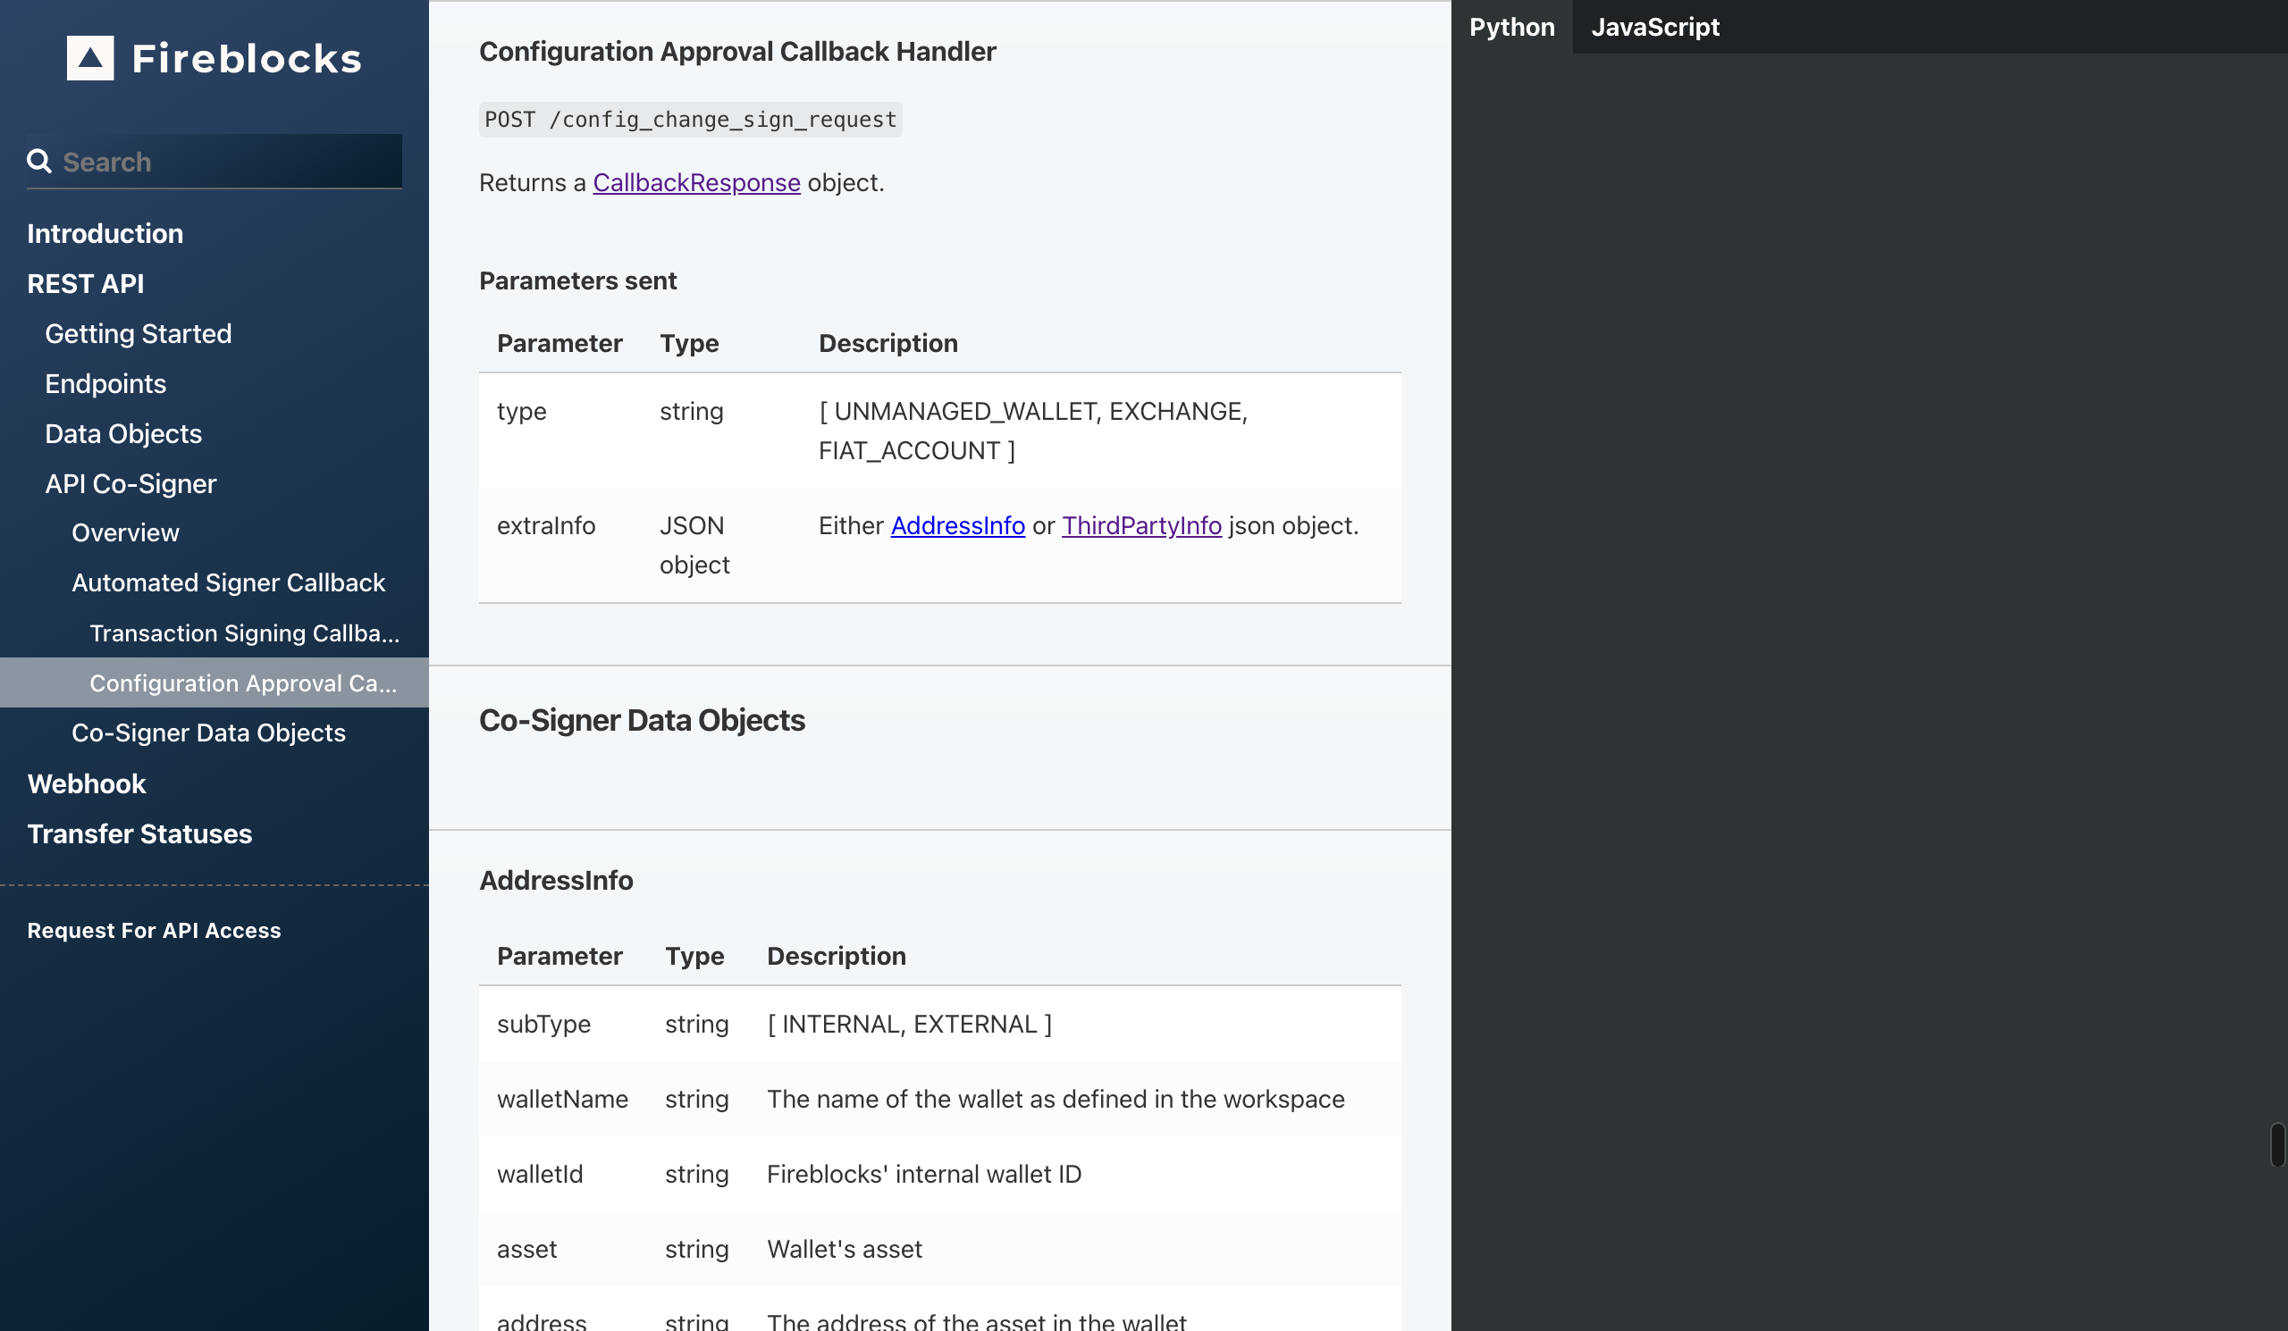Open the API Co-Signer Overview page

[124, 532]
